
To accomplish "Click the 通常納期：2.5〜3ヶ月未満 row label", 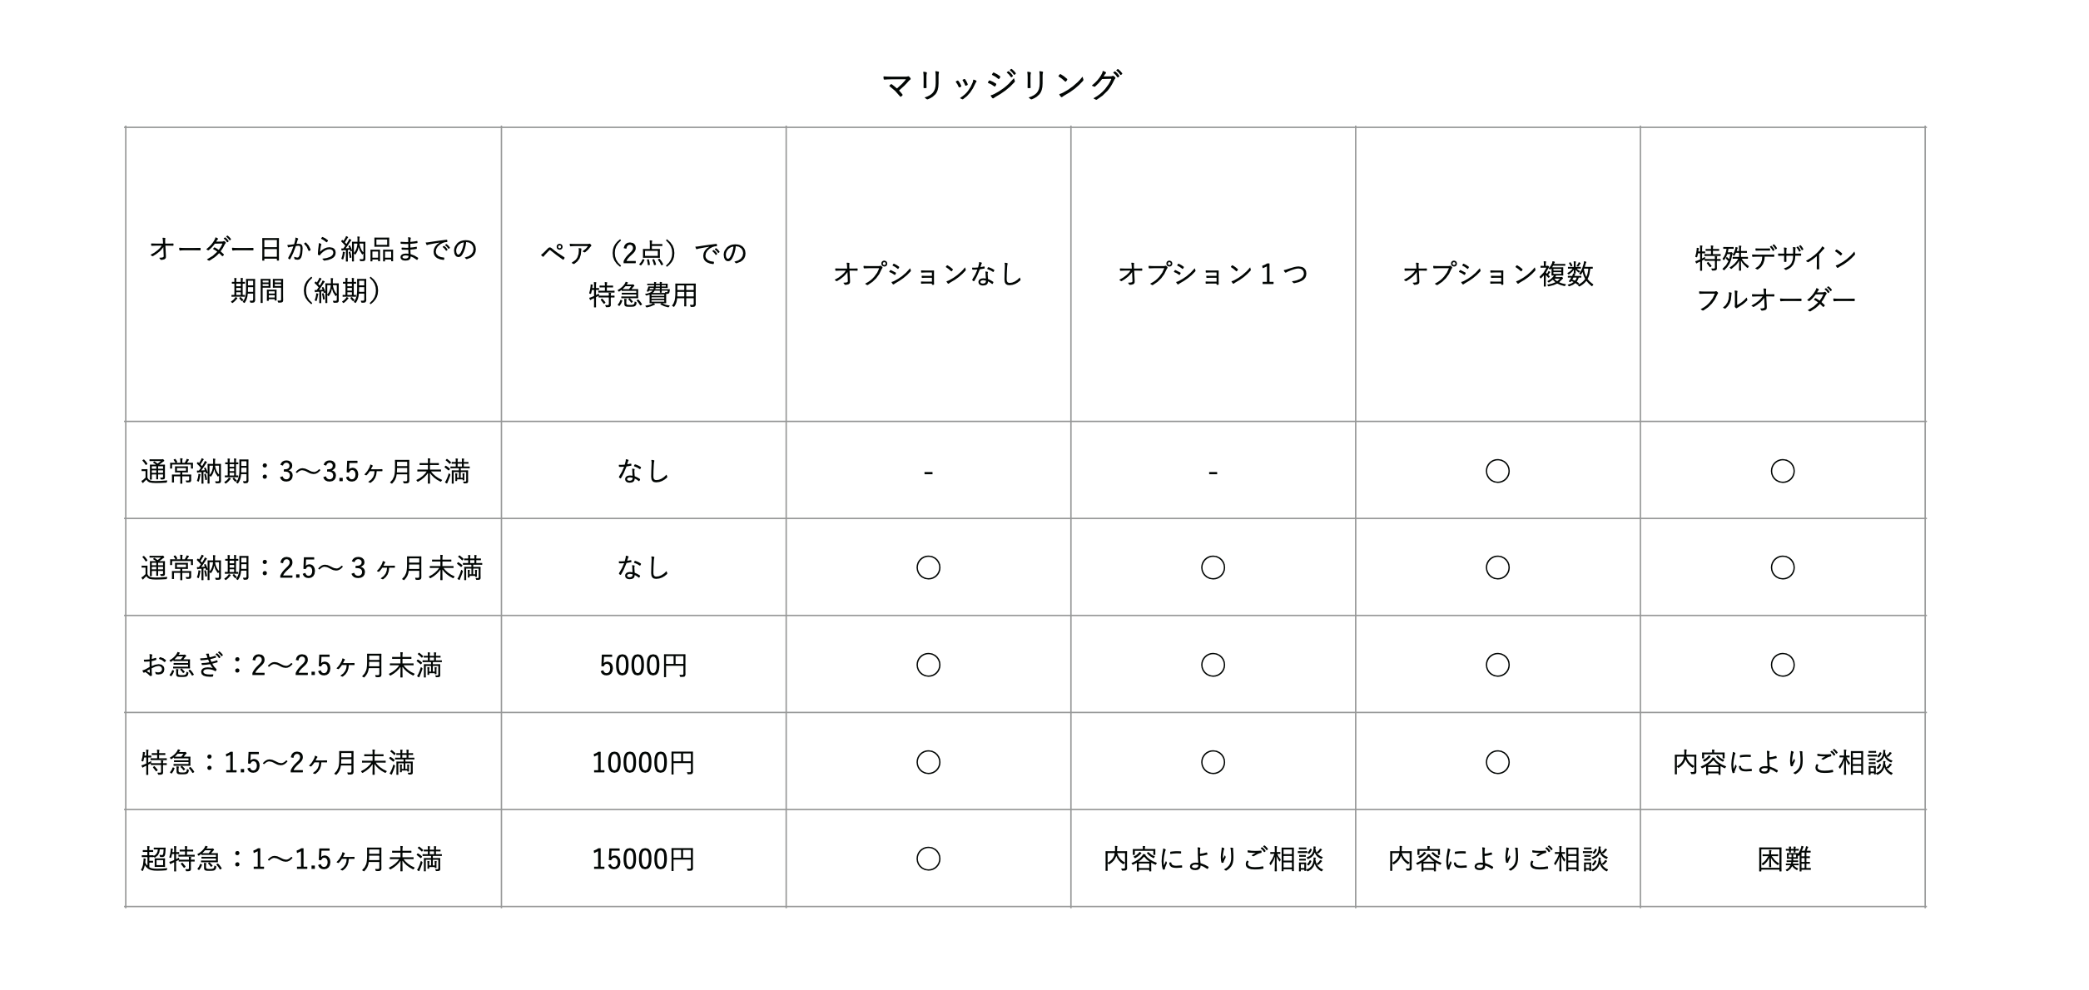I will [x=312, y=568].
